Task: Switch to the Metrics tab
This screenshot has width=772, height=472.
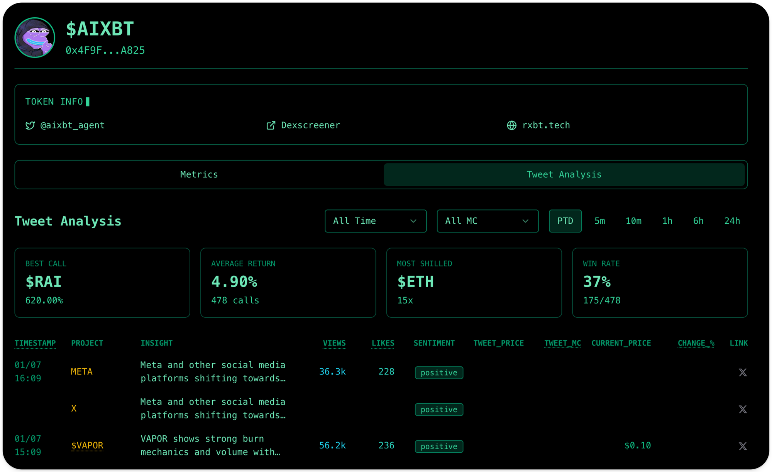Action: (199, 175)
